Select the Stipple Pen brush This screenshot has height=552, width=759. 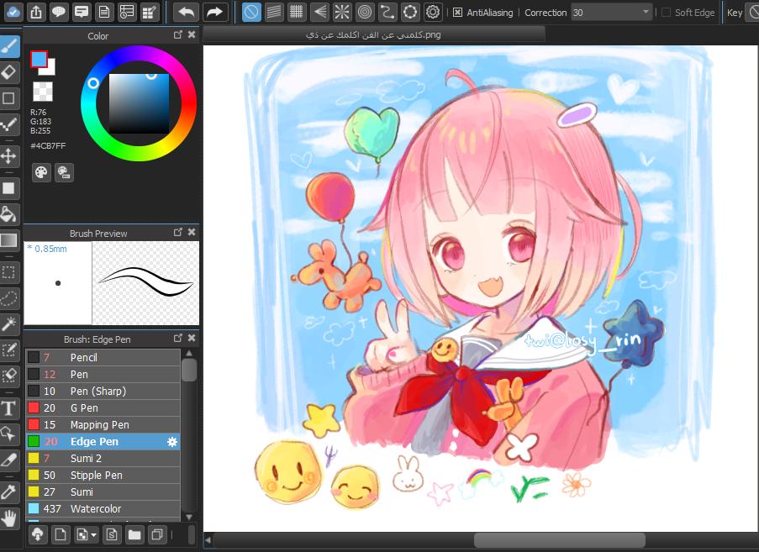pos(103,475)
